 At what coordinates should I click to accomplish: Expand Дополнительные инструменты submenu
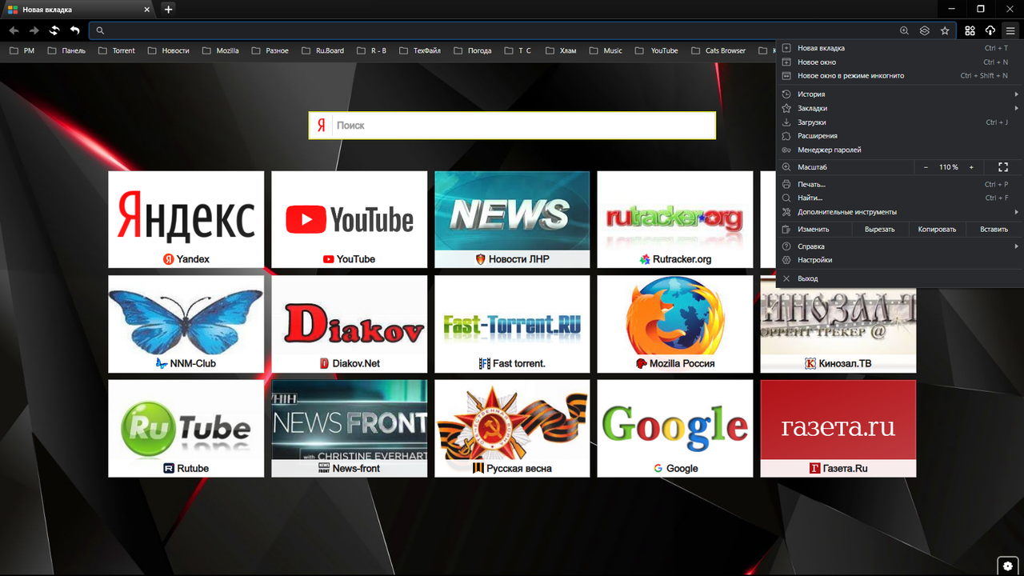pyautogui.click(x=900, y=212)
